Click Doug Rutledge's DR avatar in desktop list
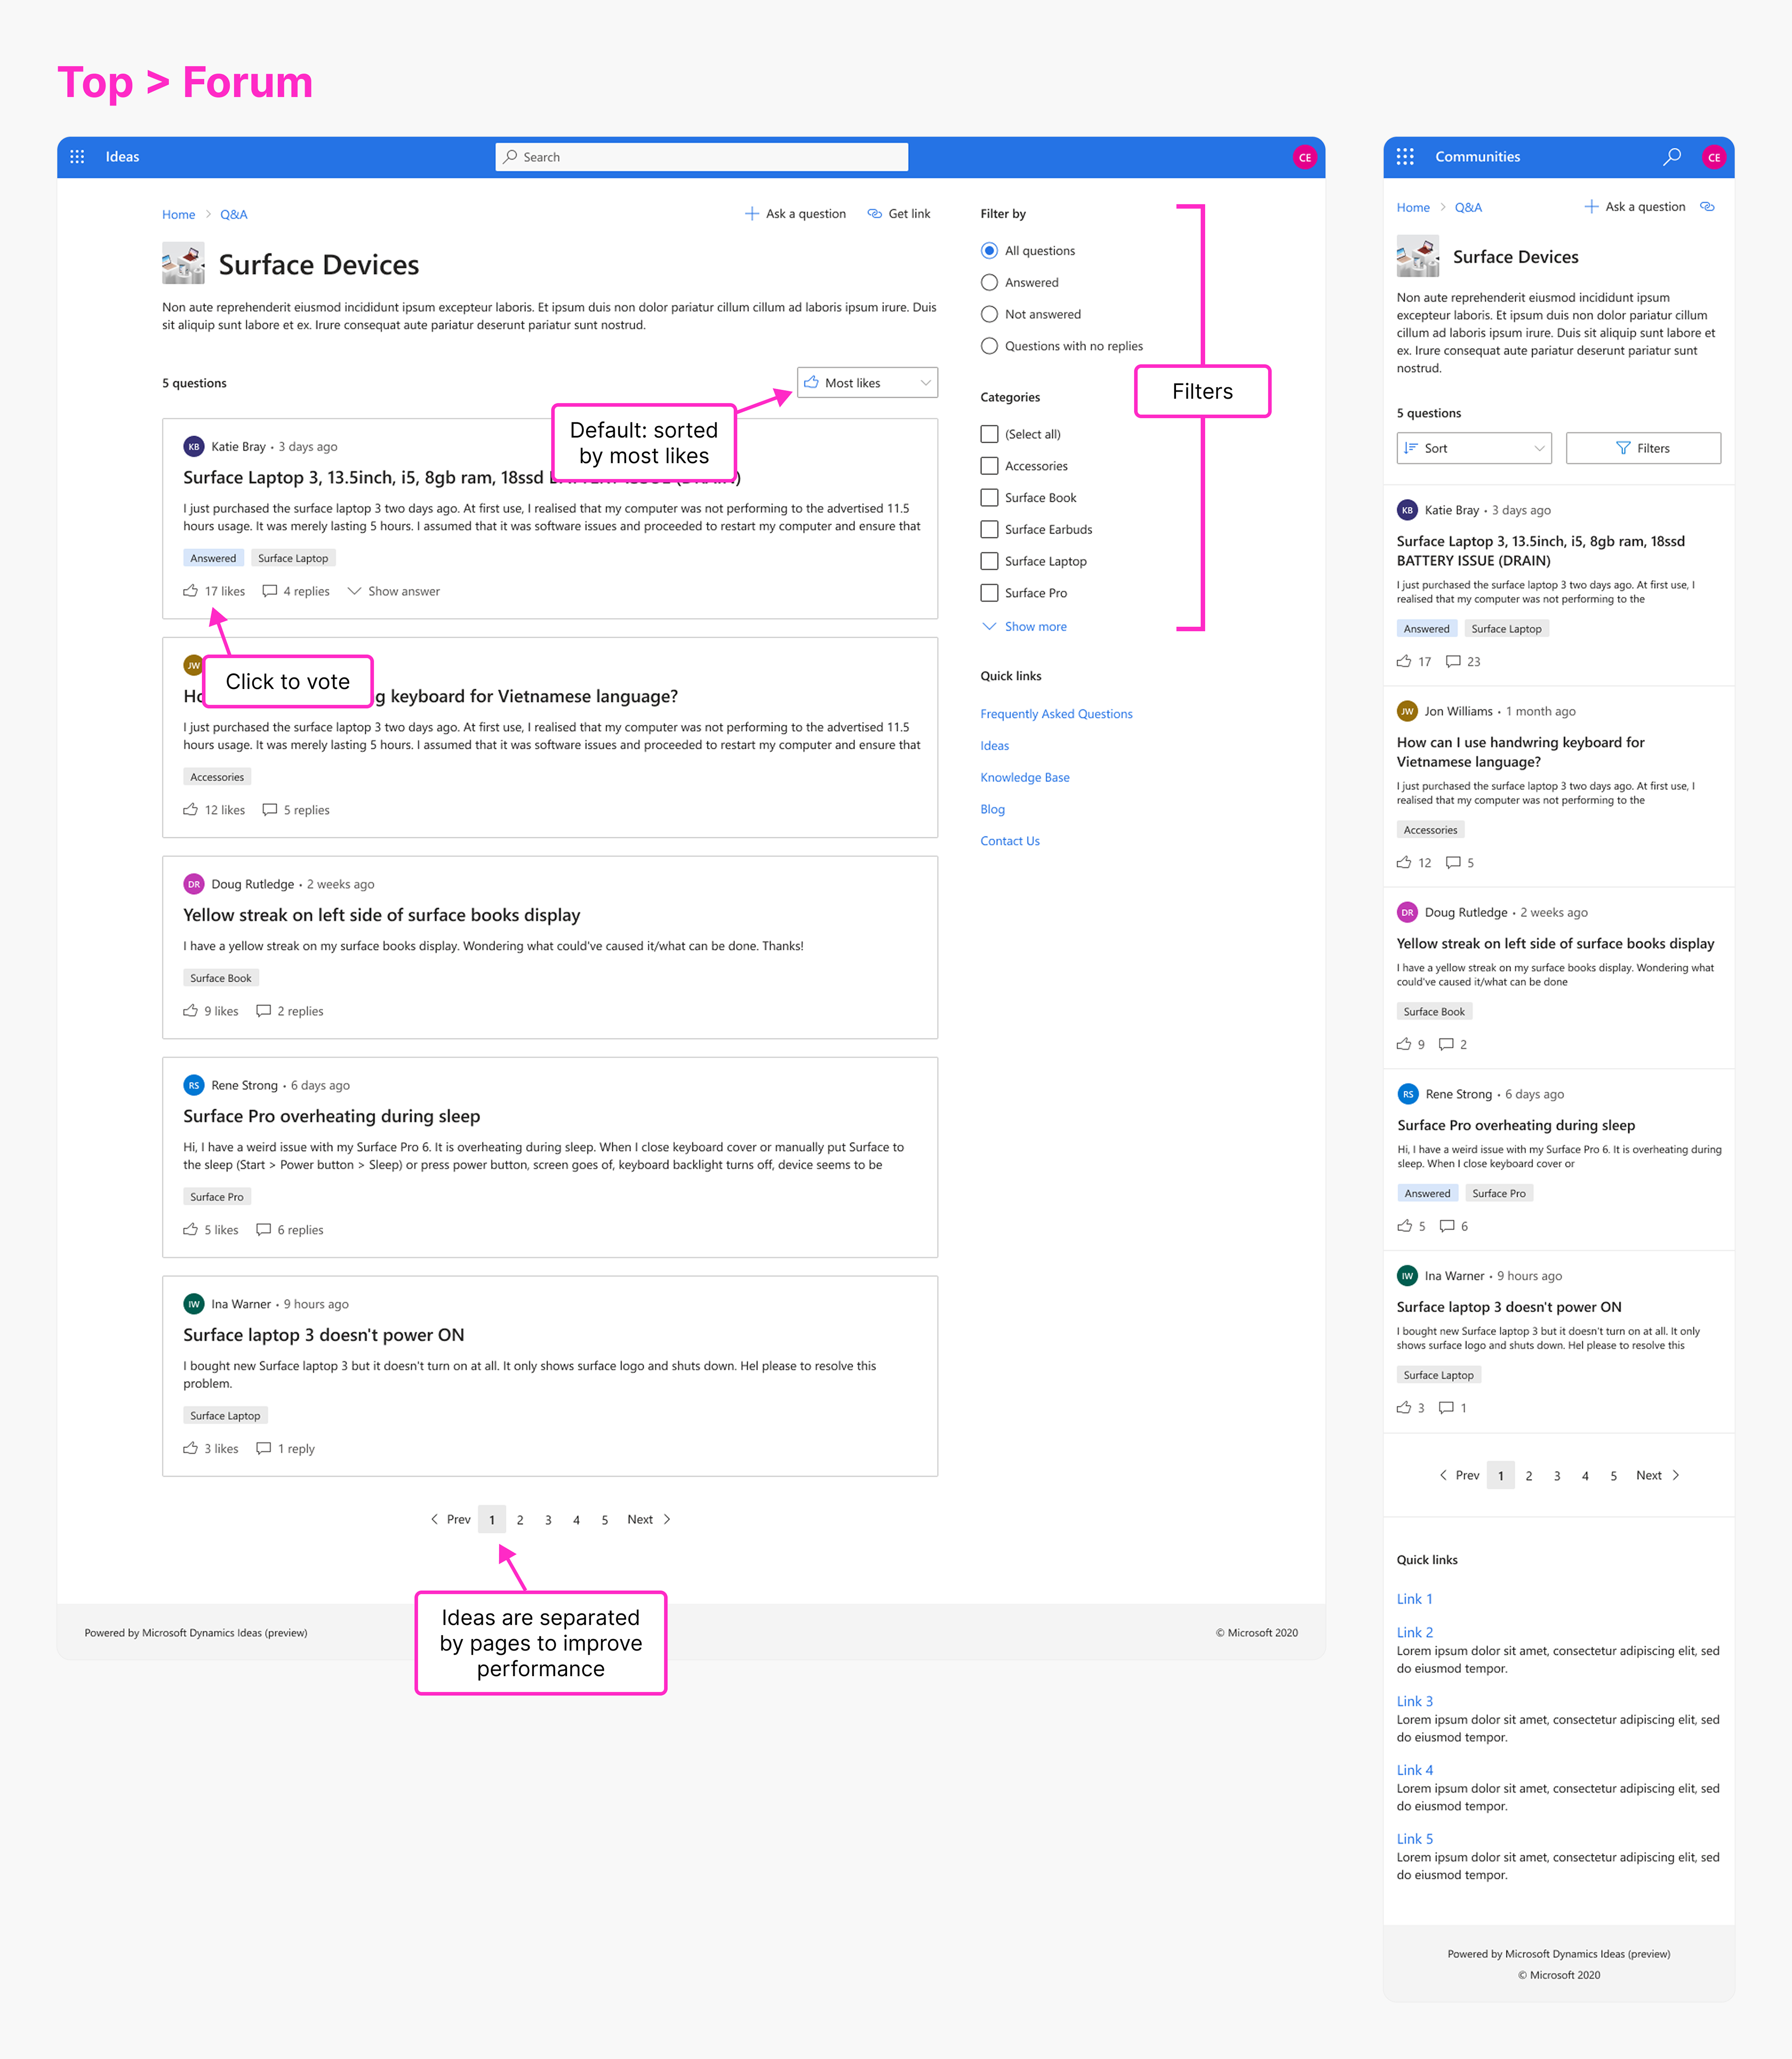 pyautogui.click(x=194, y=884)
